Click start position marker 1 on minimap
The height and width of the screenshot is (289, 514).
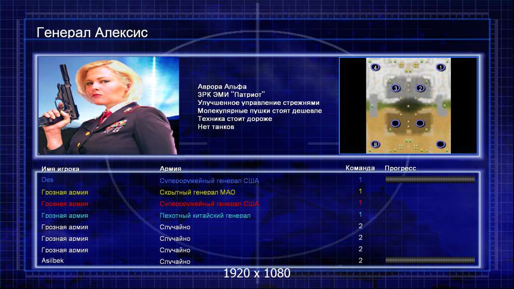tap(441, 67)
